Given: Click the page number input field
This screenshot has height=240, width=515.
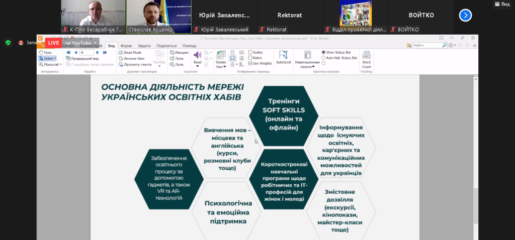Looking at the screenshot, I should point(87,52).
